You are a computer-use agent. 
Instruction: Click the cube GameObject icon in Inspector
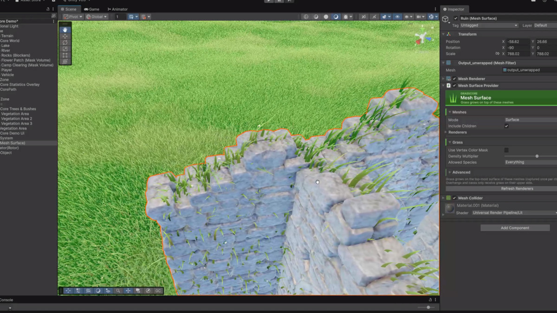[x=446, y=19]
